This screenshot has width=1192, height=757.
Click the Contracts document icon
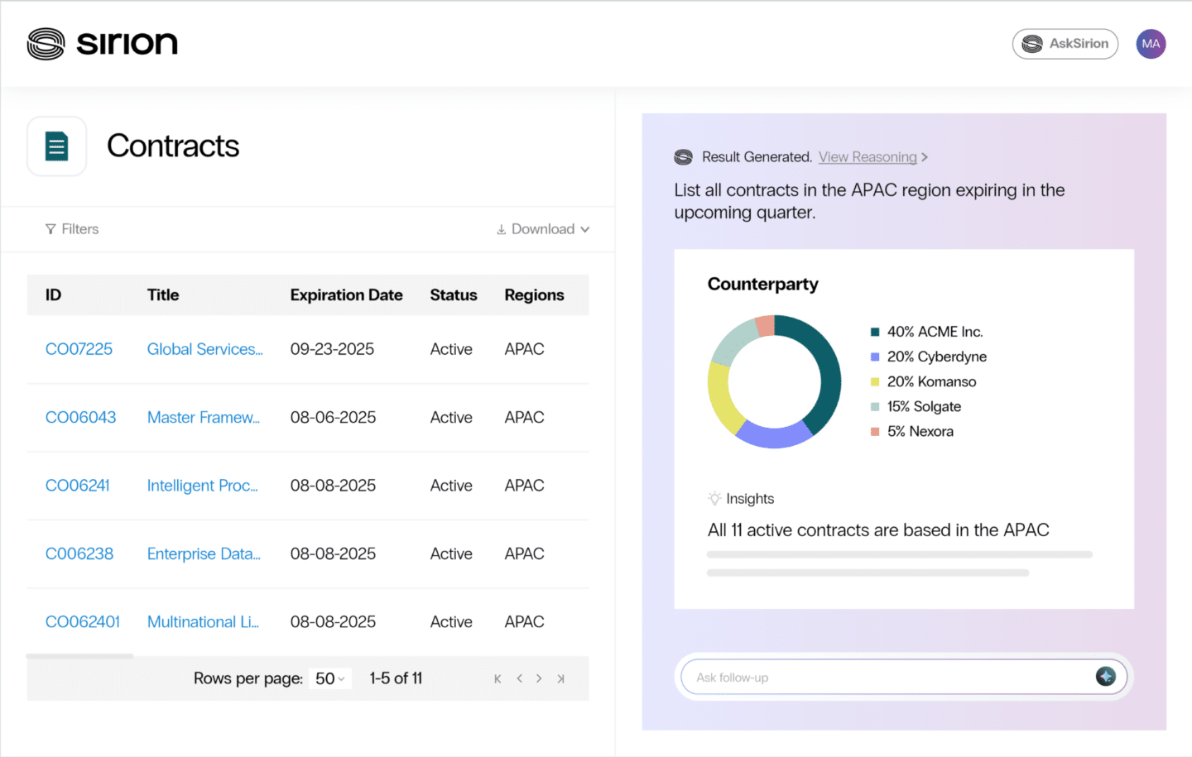point(56,146)
